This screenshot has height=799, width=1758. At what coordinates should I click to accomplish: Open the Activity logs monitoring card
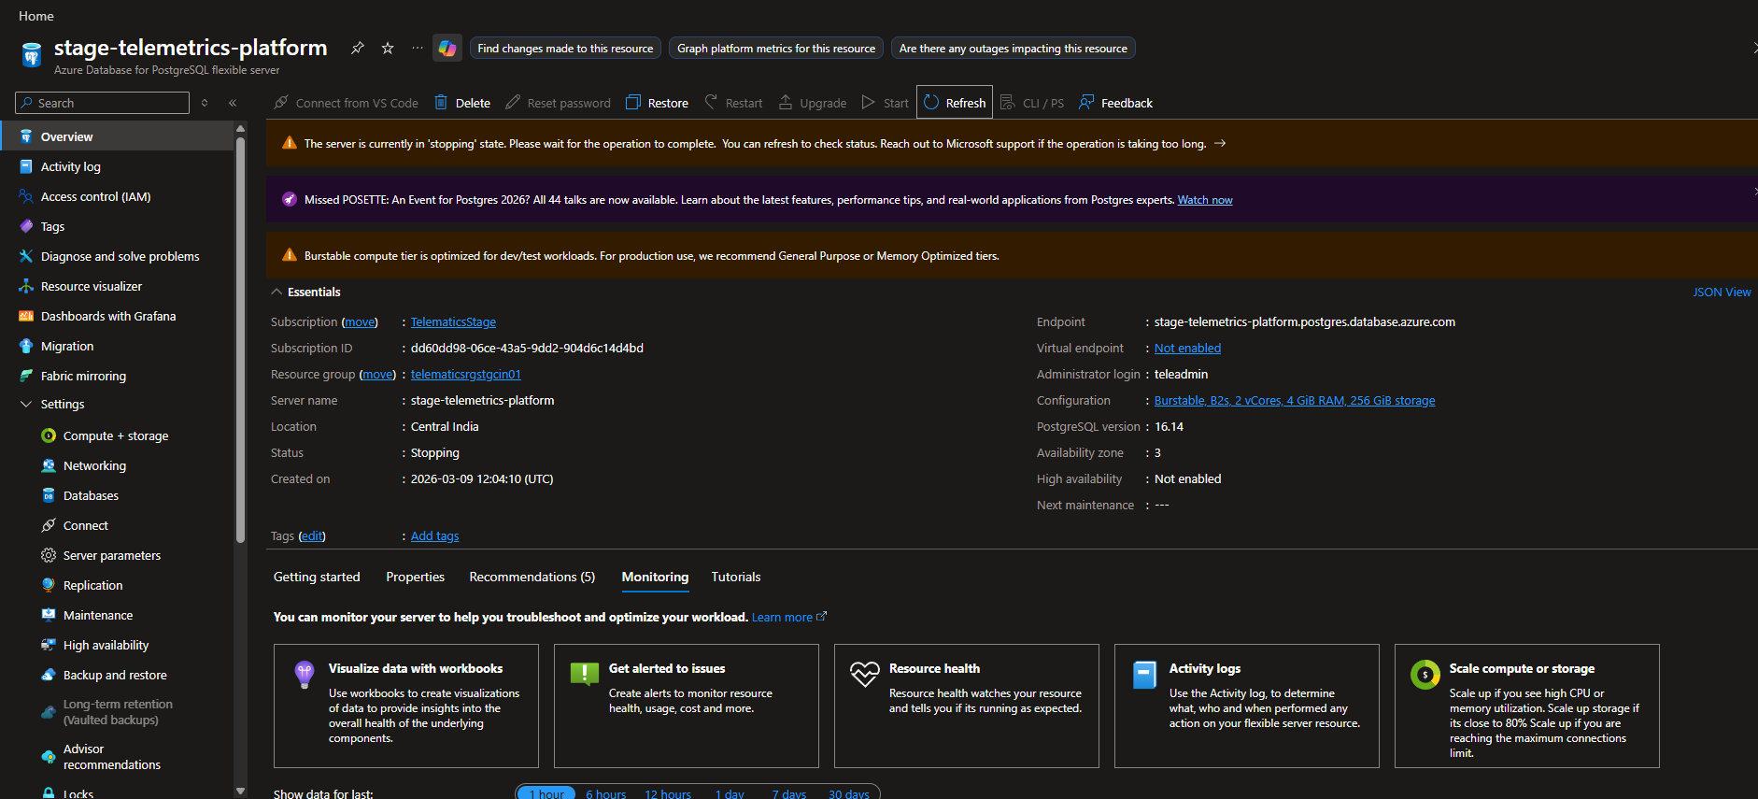pyautogui.click(x=1247, y=706)
